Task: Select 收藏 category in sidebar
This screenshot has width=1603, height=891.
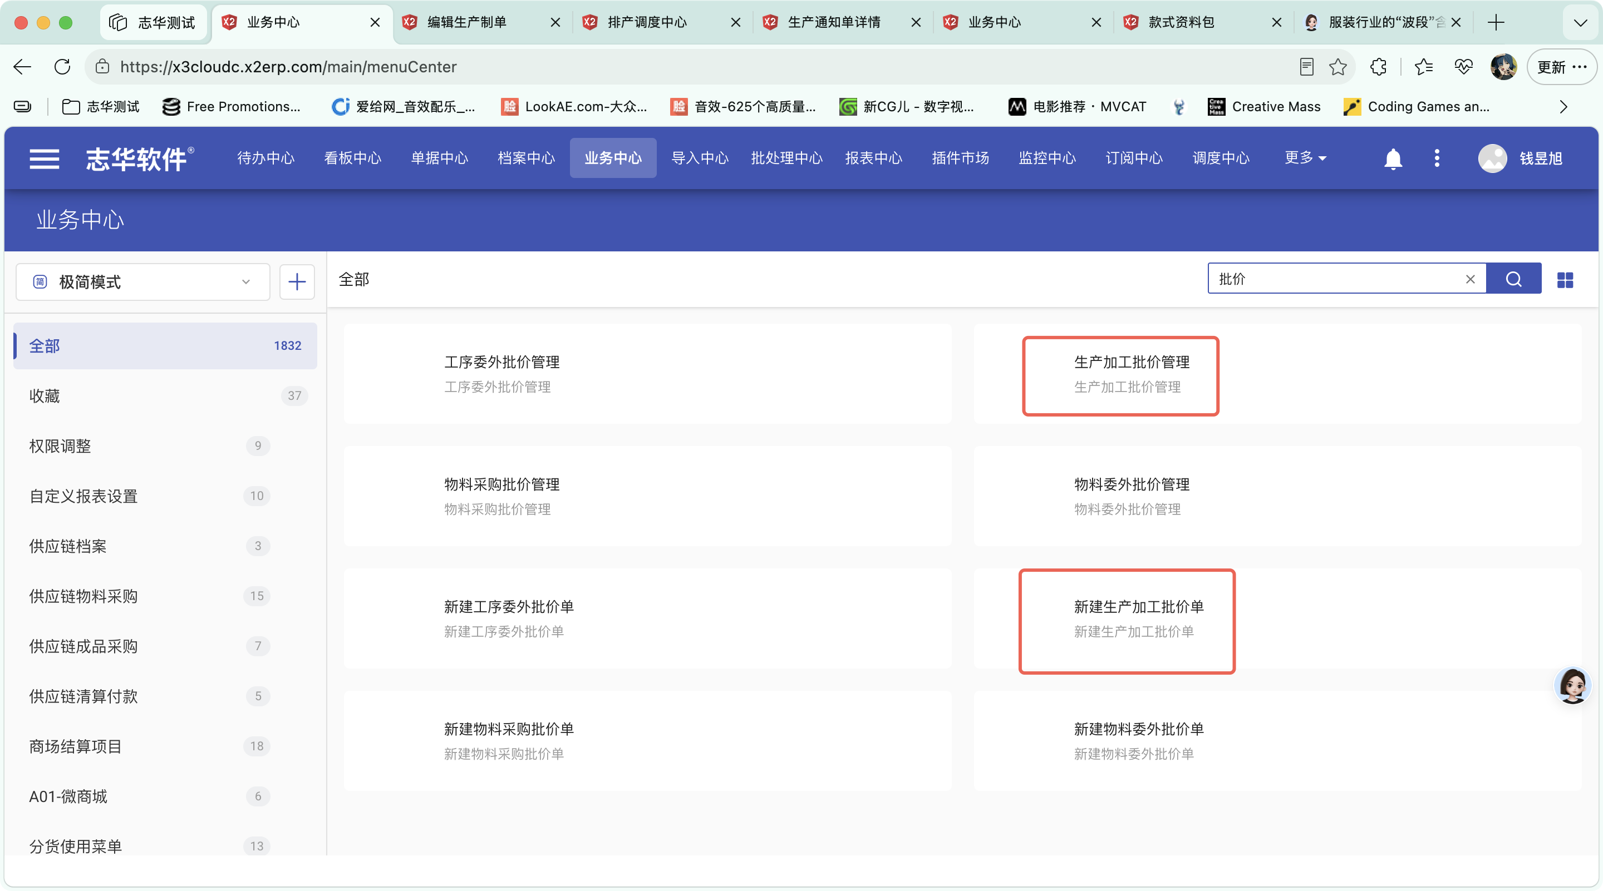Action: 165,395
